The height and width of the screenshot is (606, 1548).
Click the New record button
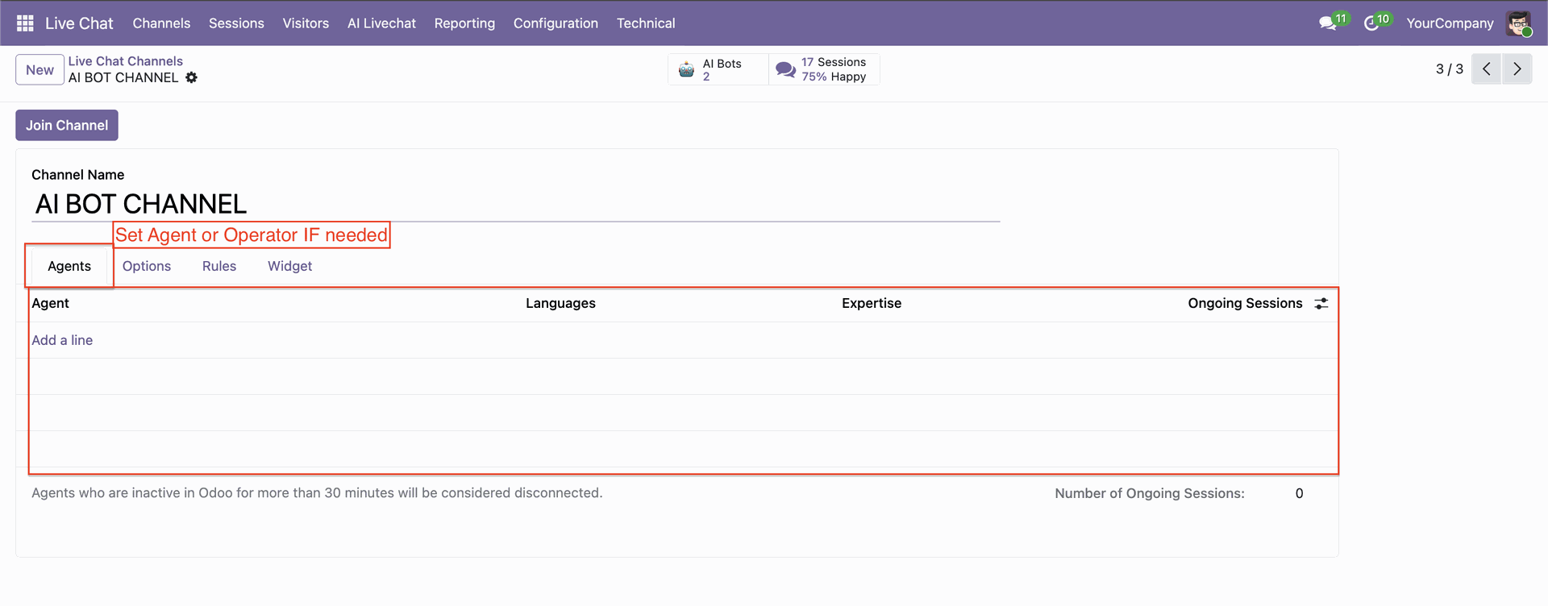click(x=40, y=70)
